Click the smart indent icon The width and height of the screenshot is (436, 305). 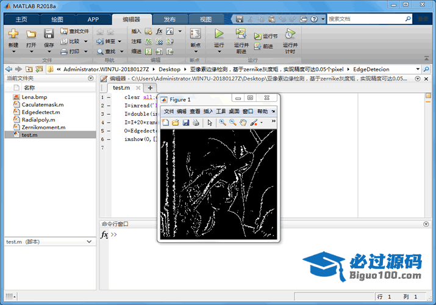149,51
